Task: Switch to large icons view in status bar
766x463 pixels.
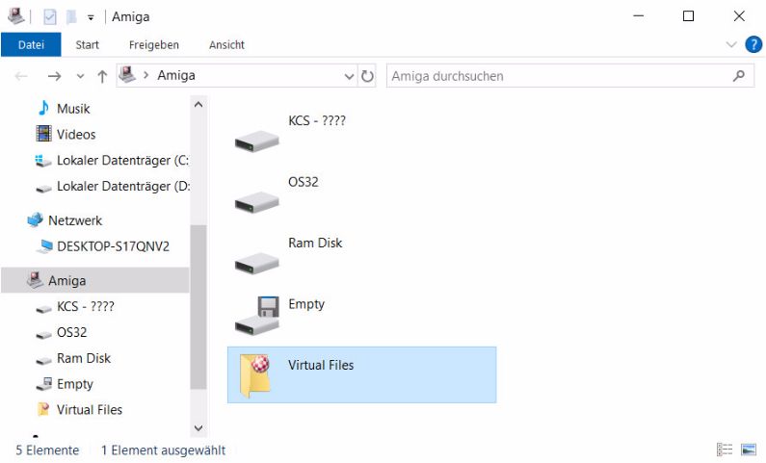Action: [x=749, y=450]
